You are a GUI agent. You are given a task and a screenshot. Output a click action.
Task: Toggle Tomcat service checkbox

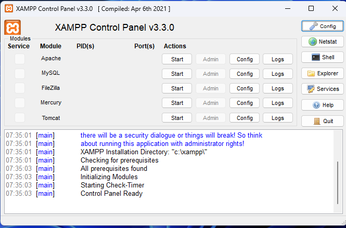click(x=20, y=117)
